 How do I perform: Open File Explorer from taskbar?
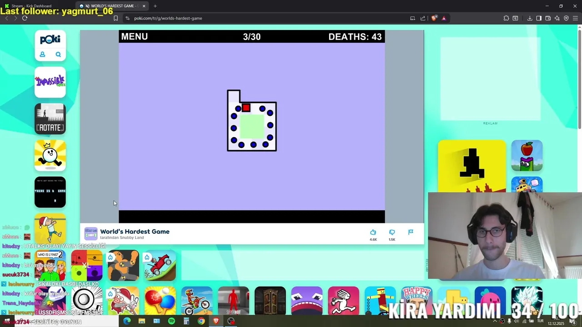[x=142, y=321]
